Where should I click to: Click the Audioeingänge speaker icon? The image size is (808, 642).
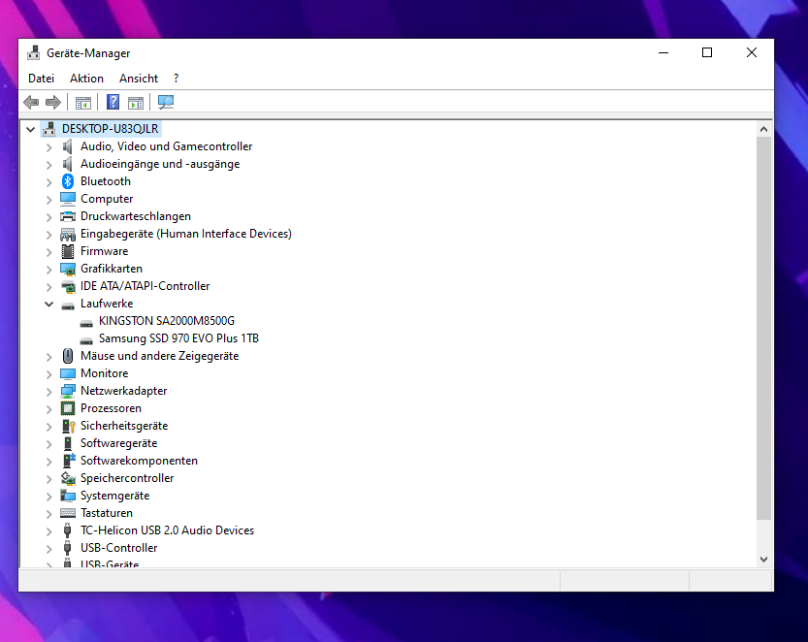(x=68, y=164)
